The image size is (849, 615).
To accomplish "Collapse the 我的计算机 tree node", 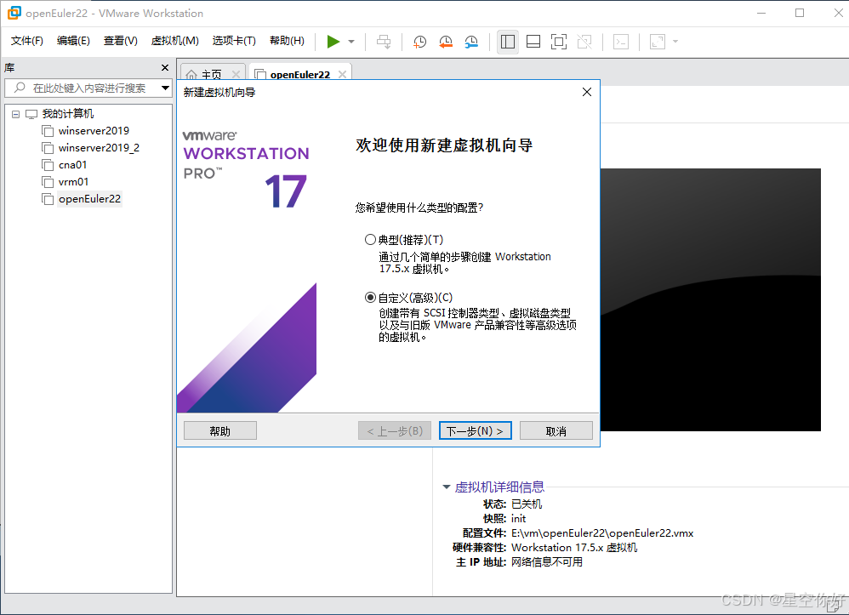I will point(15,114).
